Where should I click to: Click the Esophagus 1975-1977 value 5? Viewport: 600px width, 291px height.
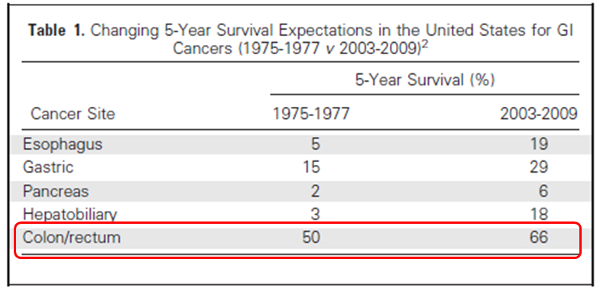point(316,144)
